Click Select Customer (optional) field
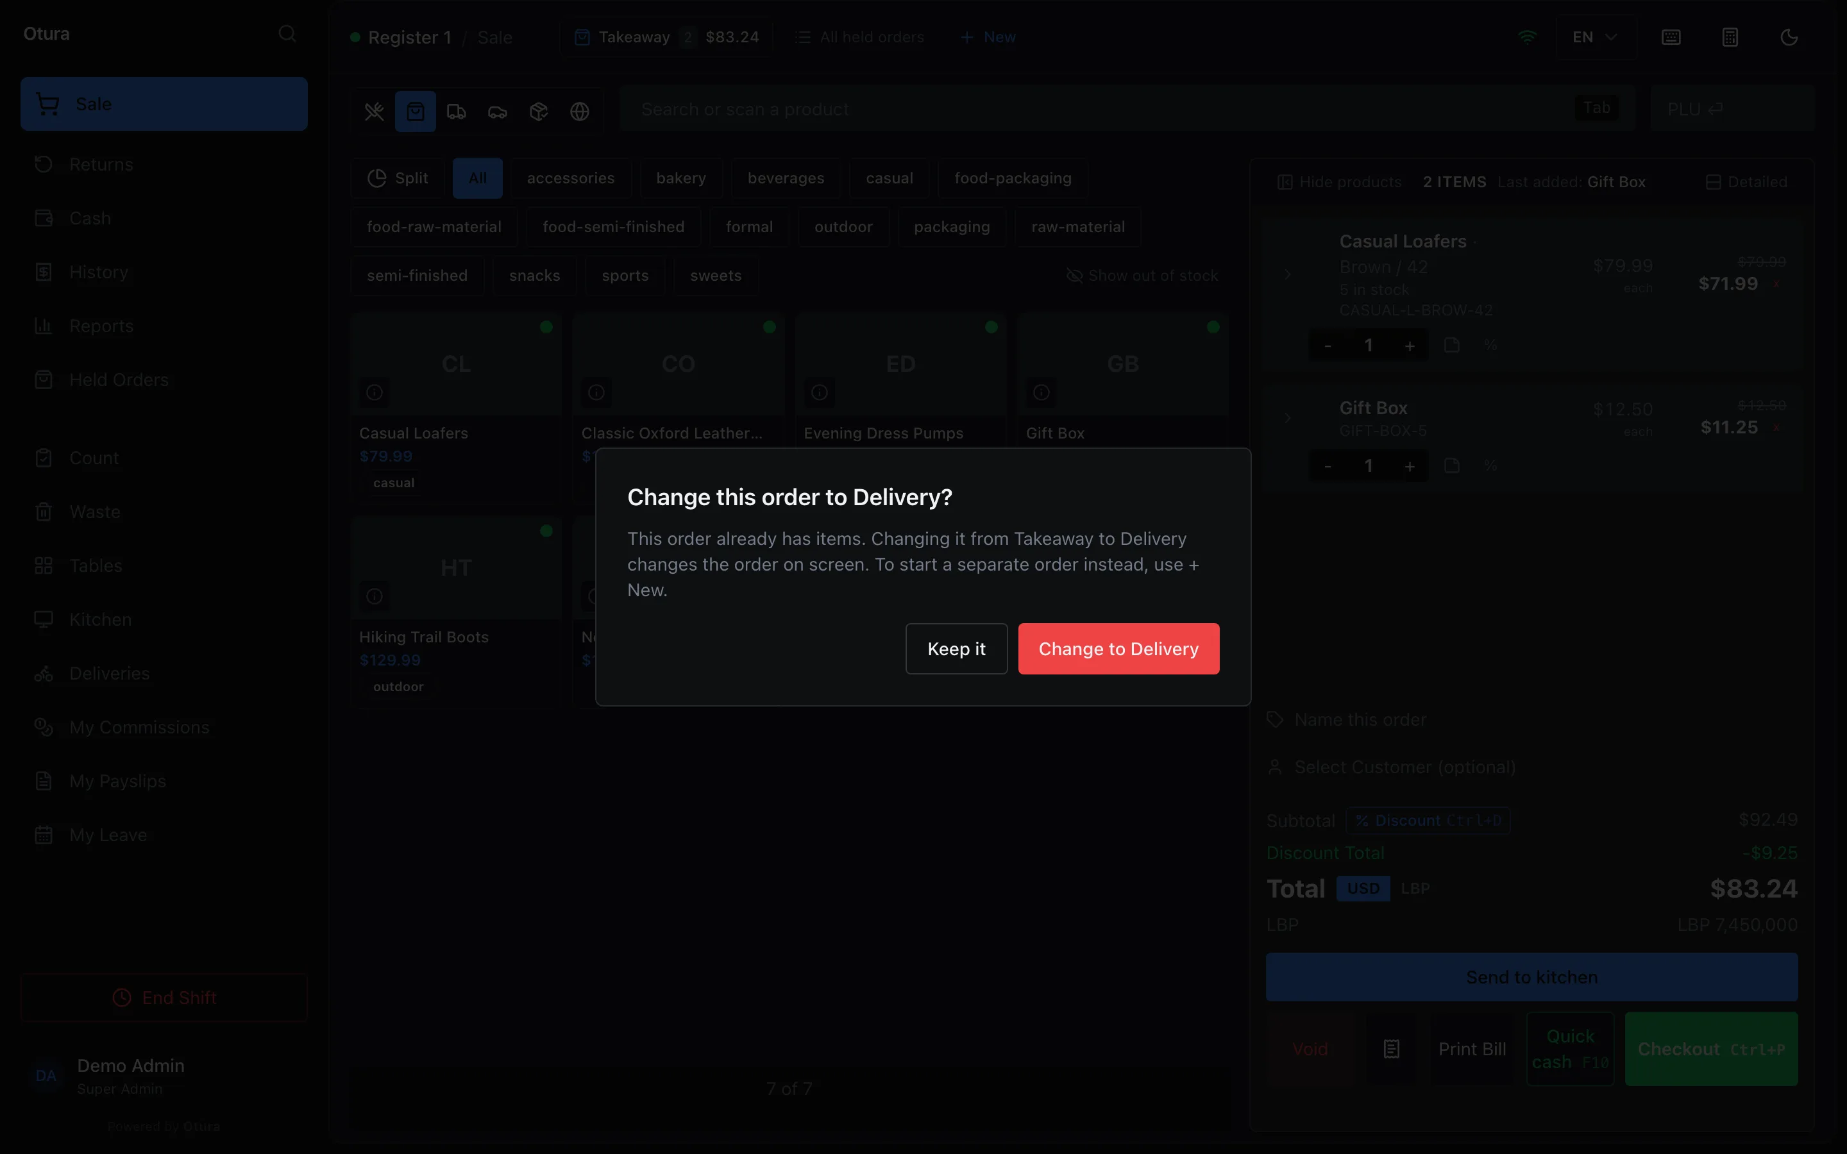Viewport: 1847px width, 1154px height. [1531, 767]
